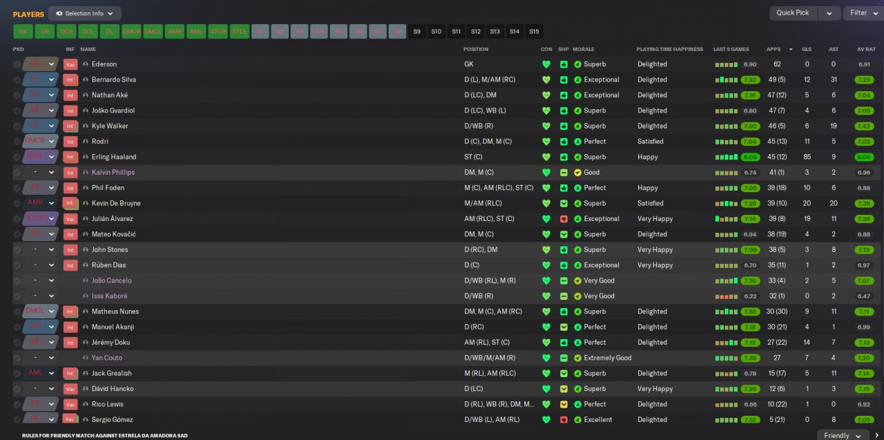The image size is (884, 440).
Task: Toggle the picked checkmark for Jack Grealish
Action: pyautogui.click(x=17, y=373)
